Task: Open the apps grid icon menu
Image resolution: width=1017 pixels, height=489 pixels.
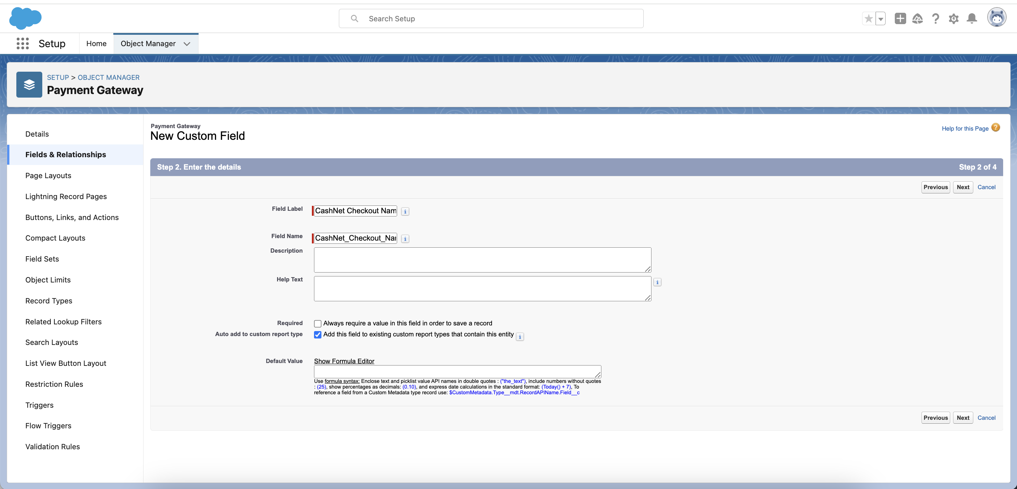Action: pyautogui.click(x=22, y=43)
